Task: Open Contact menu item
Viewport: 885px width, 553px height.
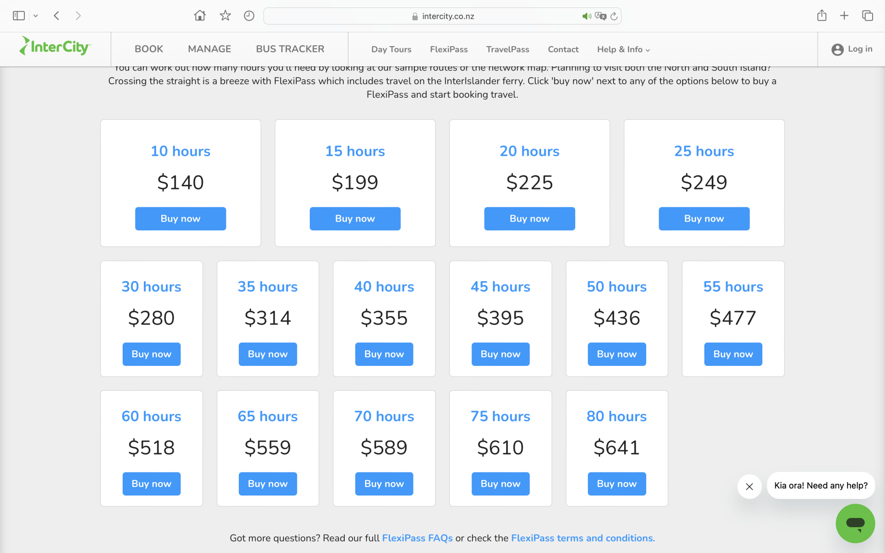Action: [563, 49]
